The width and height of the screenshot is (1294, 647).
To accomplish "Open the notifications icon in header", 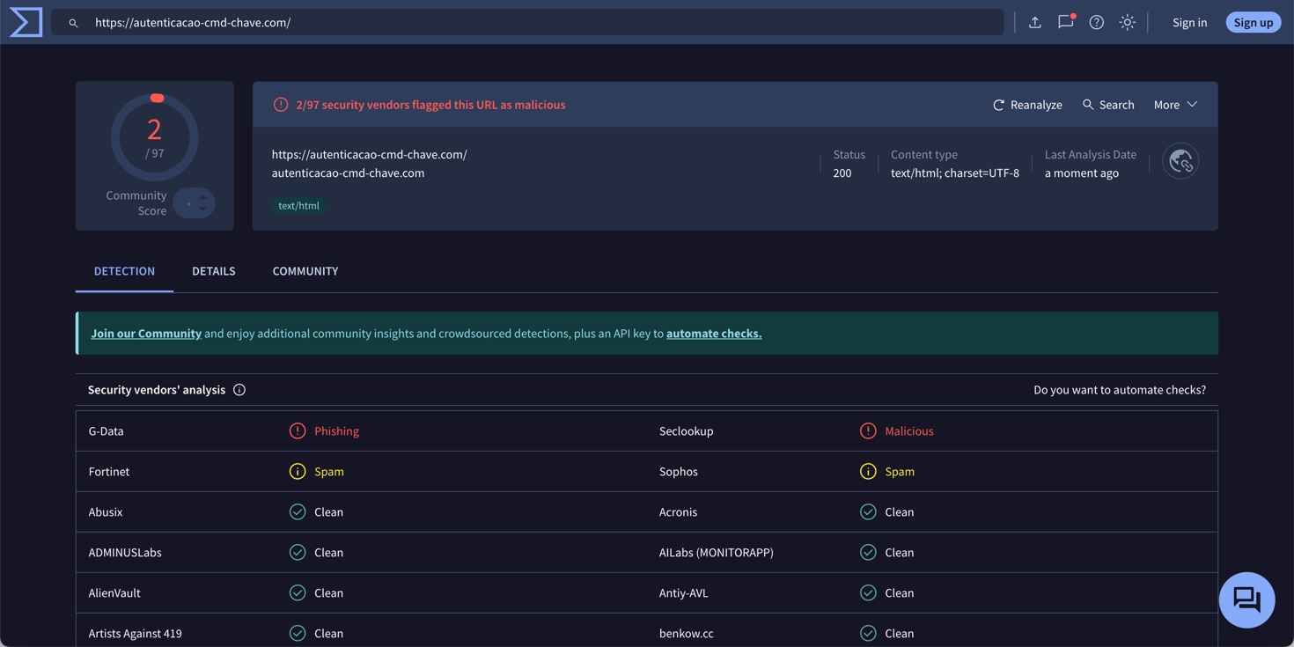I will [x=1065, y=22].
